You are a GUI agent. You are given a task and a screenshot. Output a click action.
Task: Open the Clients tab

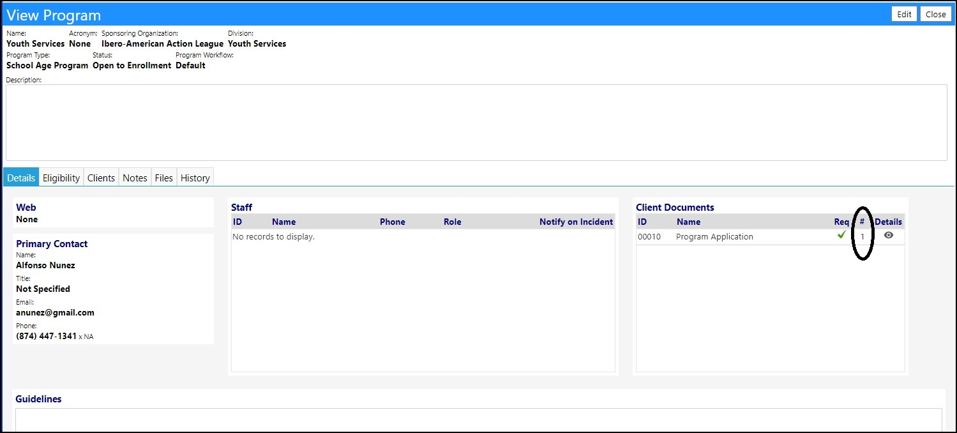point(101,178)
